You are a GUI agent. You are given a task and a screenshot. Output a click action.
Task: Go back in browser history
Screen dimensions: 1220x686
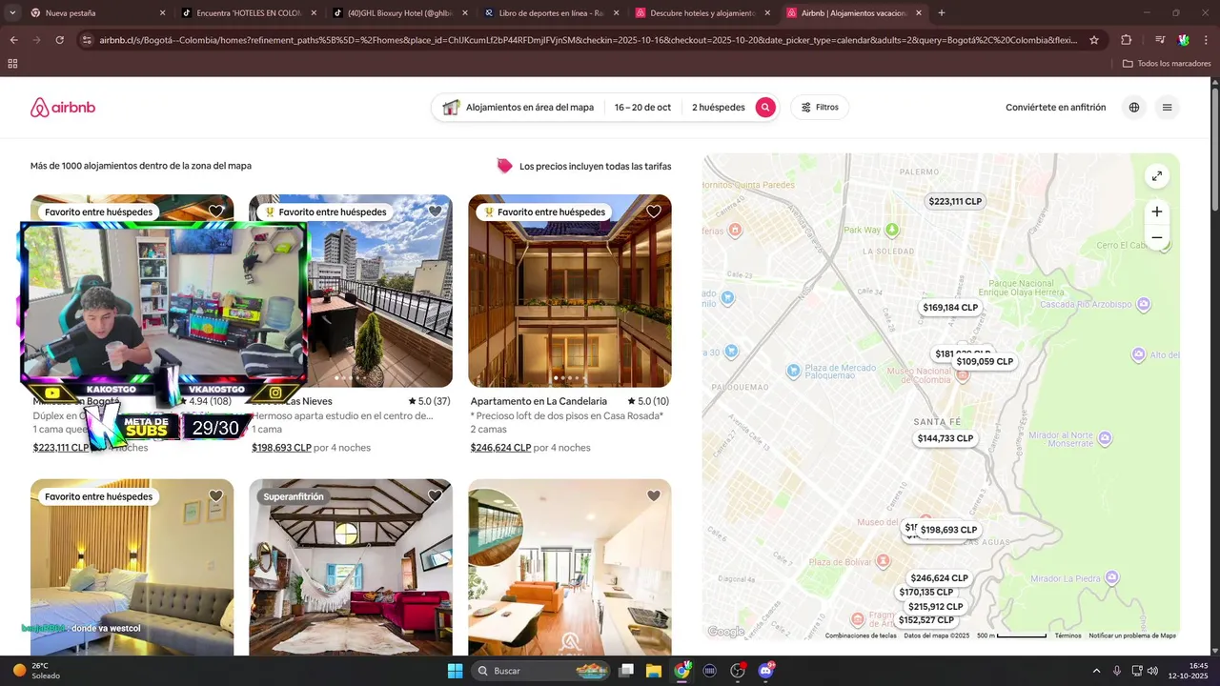(x=13, y=40)
